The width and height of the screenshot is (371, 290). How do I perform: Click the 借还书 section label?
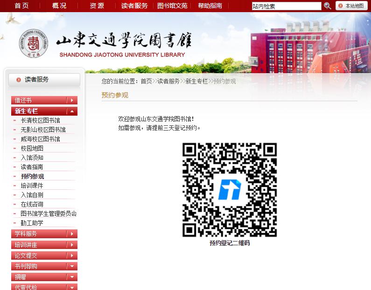pyautogui.click(x=23, y=100)
